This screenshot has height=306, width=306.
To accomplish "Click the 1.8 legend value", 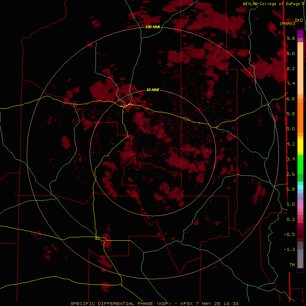I will click(291, 189).
